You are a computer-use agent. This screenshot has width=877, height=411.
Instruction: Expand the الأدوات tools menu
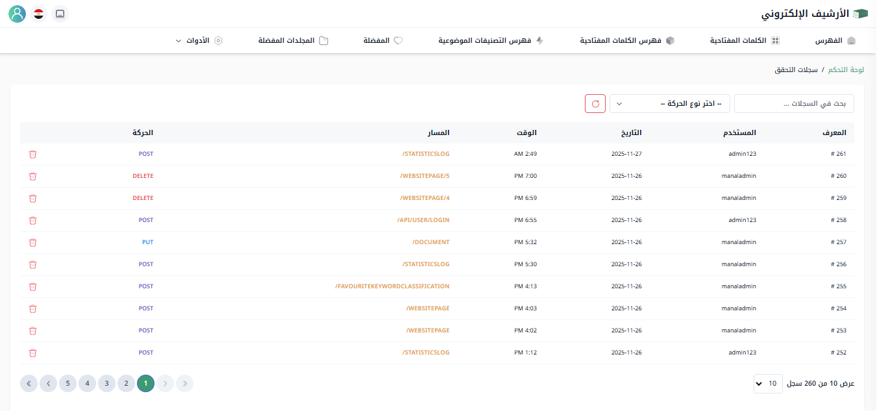point(199,41)
